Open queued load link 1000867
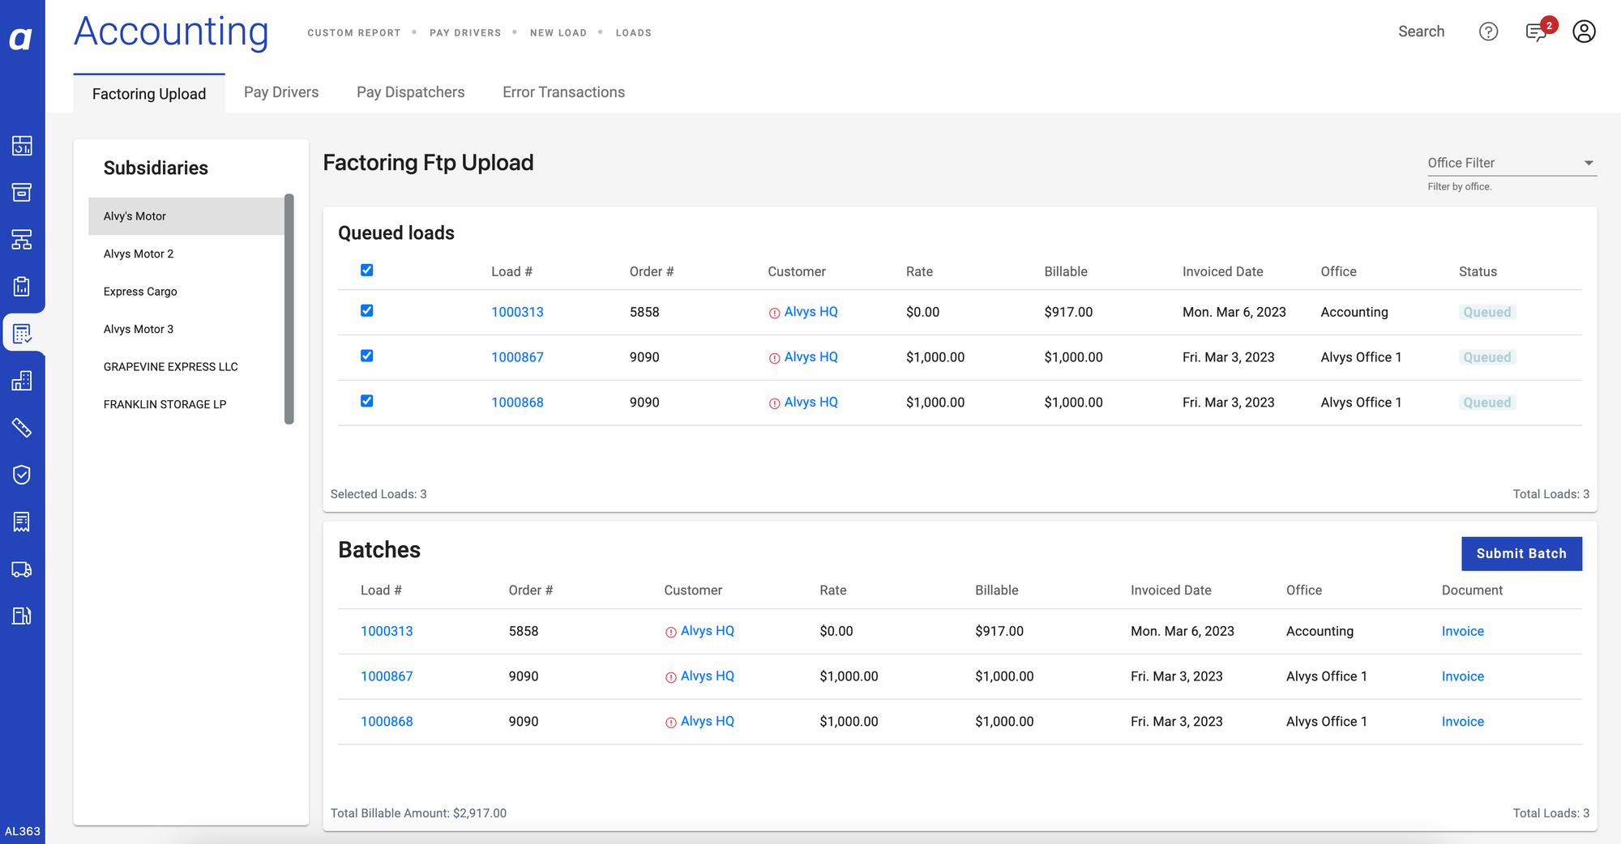The height and width of the screenshot is (844, 1621). (x=517, y=358)
